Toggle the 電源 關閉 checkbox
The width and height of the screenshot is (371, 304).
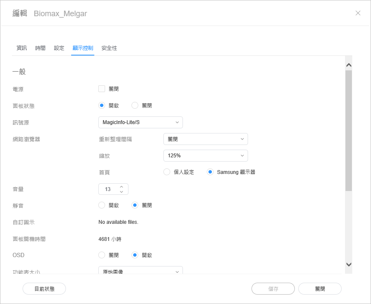[102, 89]
